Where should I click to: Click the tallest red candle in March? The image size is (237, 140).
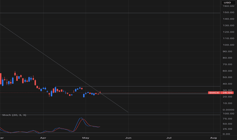[1, 79]
